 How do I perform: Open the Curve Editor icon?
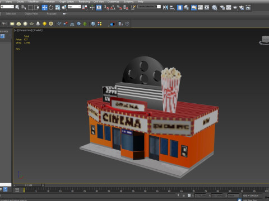coord(200,7)
